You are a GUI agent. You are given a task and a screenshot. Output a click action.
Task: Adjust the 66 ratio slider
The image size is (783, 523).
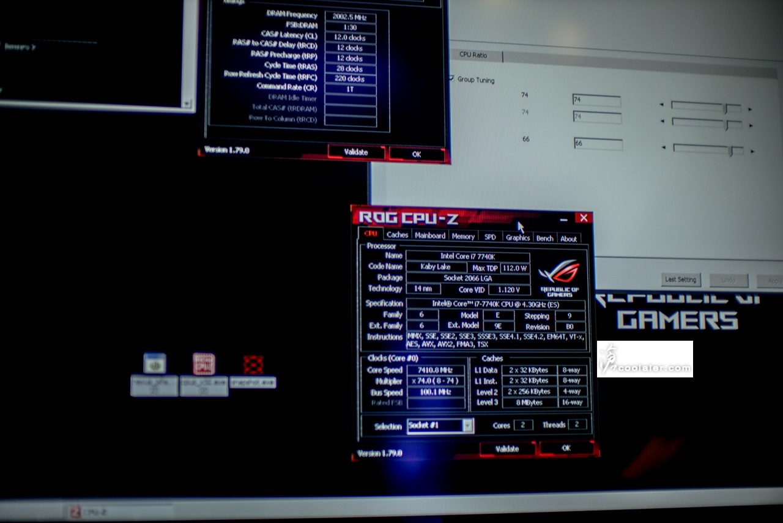click(708, 150)
